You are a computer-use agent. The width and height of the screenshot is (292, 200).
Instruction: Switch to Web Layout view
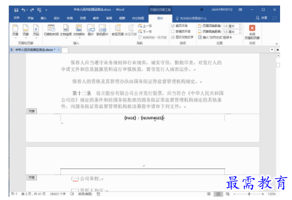pyautogui.click(x=227, y=194)
